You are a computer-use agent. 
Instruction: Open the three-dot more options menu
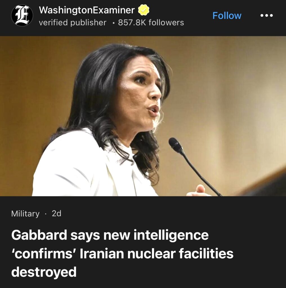(267, 15)
